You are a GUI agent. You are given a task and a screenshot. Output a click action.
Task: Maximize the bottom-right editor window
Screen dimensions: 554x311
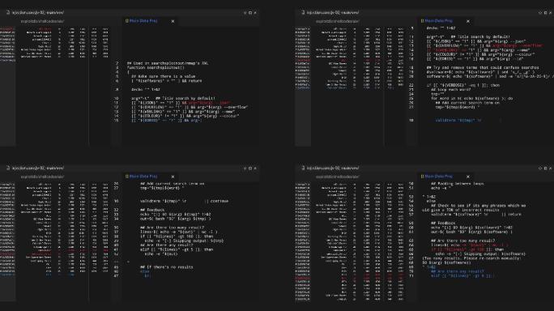[545, 168]
